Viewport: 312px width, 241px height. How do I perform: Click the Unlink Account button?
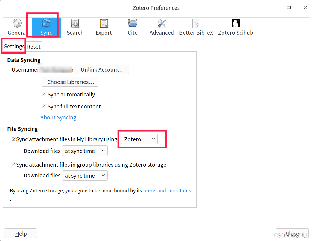(x=102, y=70)
